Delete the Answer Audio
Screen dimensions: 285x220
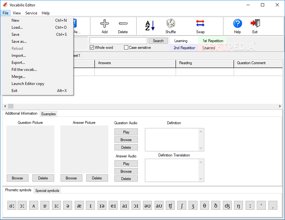click(126, 178)
